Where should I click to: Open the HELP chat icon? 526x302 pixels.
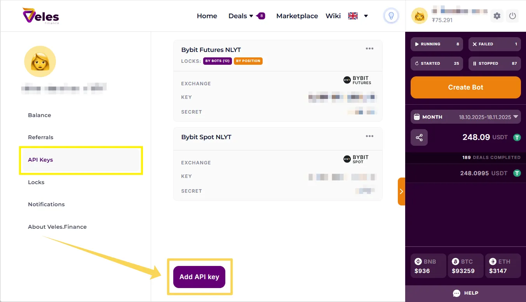tap(465, 293)
